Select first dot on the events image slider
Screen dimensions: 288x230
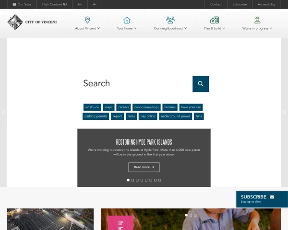pos(186,215)
